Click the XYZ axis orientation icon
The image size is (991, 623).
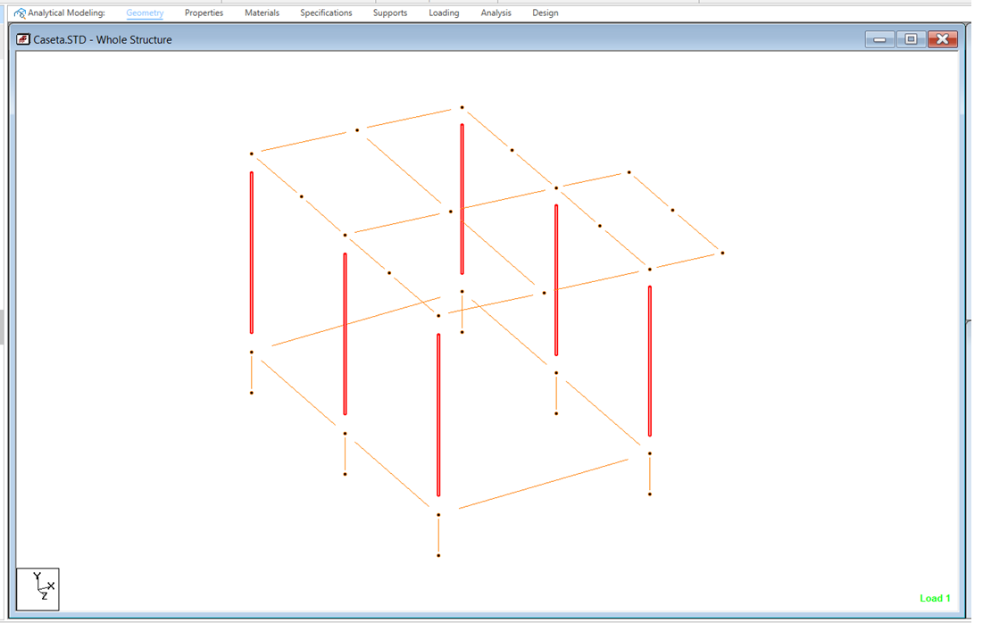click(37, 589)
